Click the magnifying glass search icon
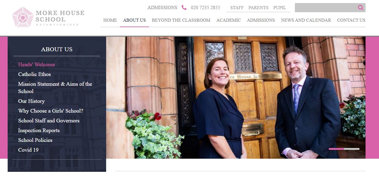379x177 pixels. [361, 8]
